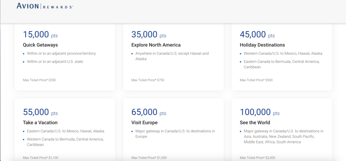This screenshot has width=346, height=161.
Task: Click the 55,000 pts amount
Action: click(41, 112)
